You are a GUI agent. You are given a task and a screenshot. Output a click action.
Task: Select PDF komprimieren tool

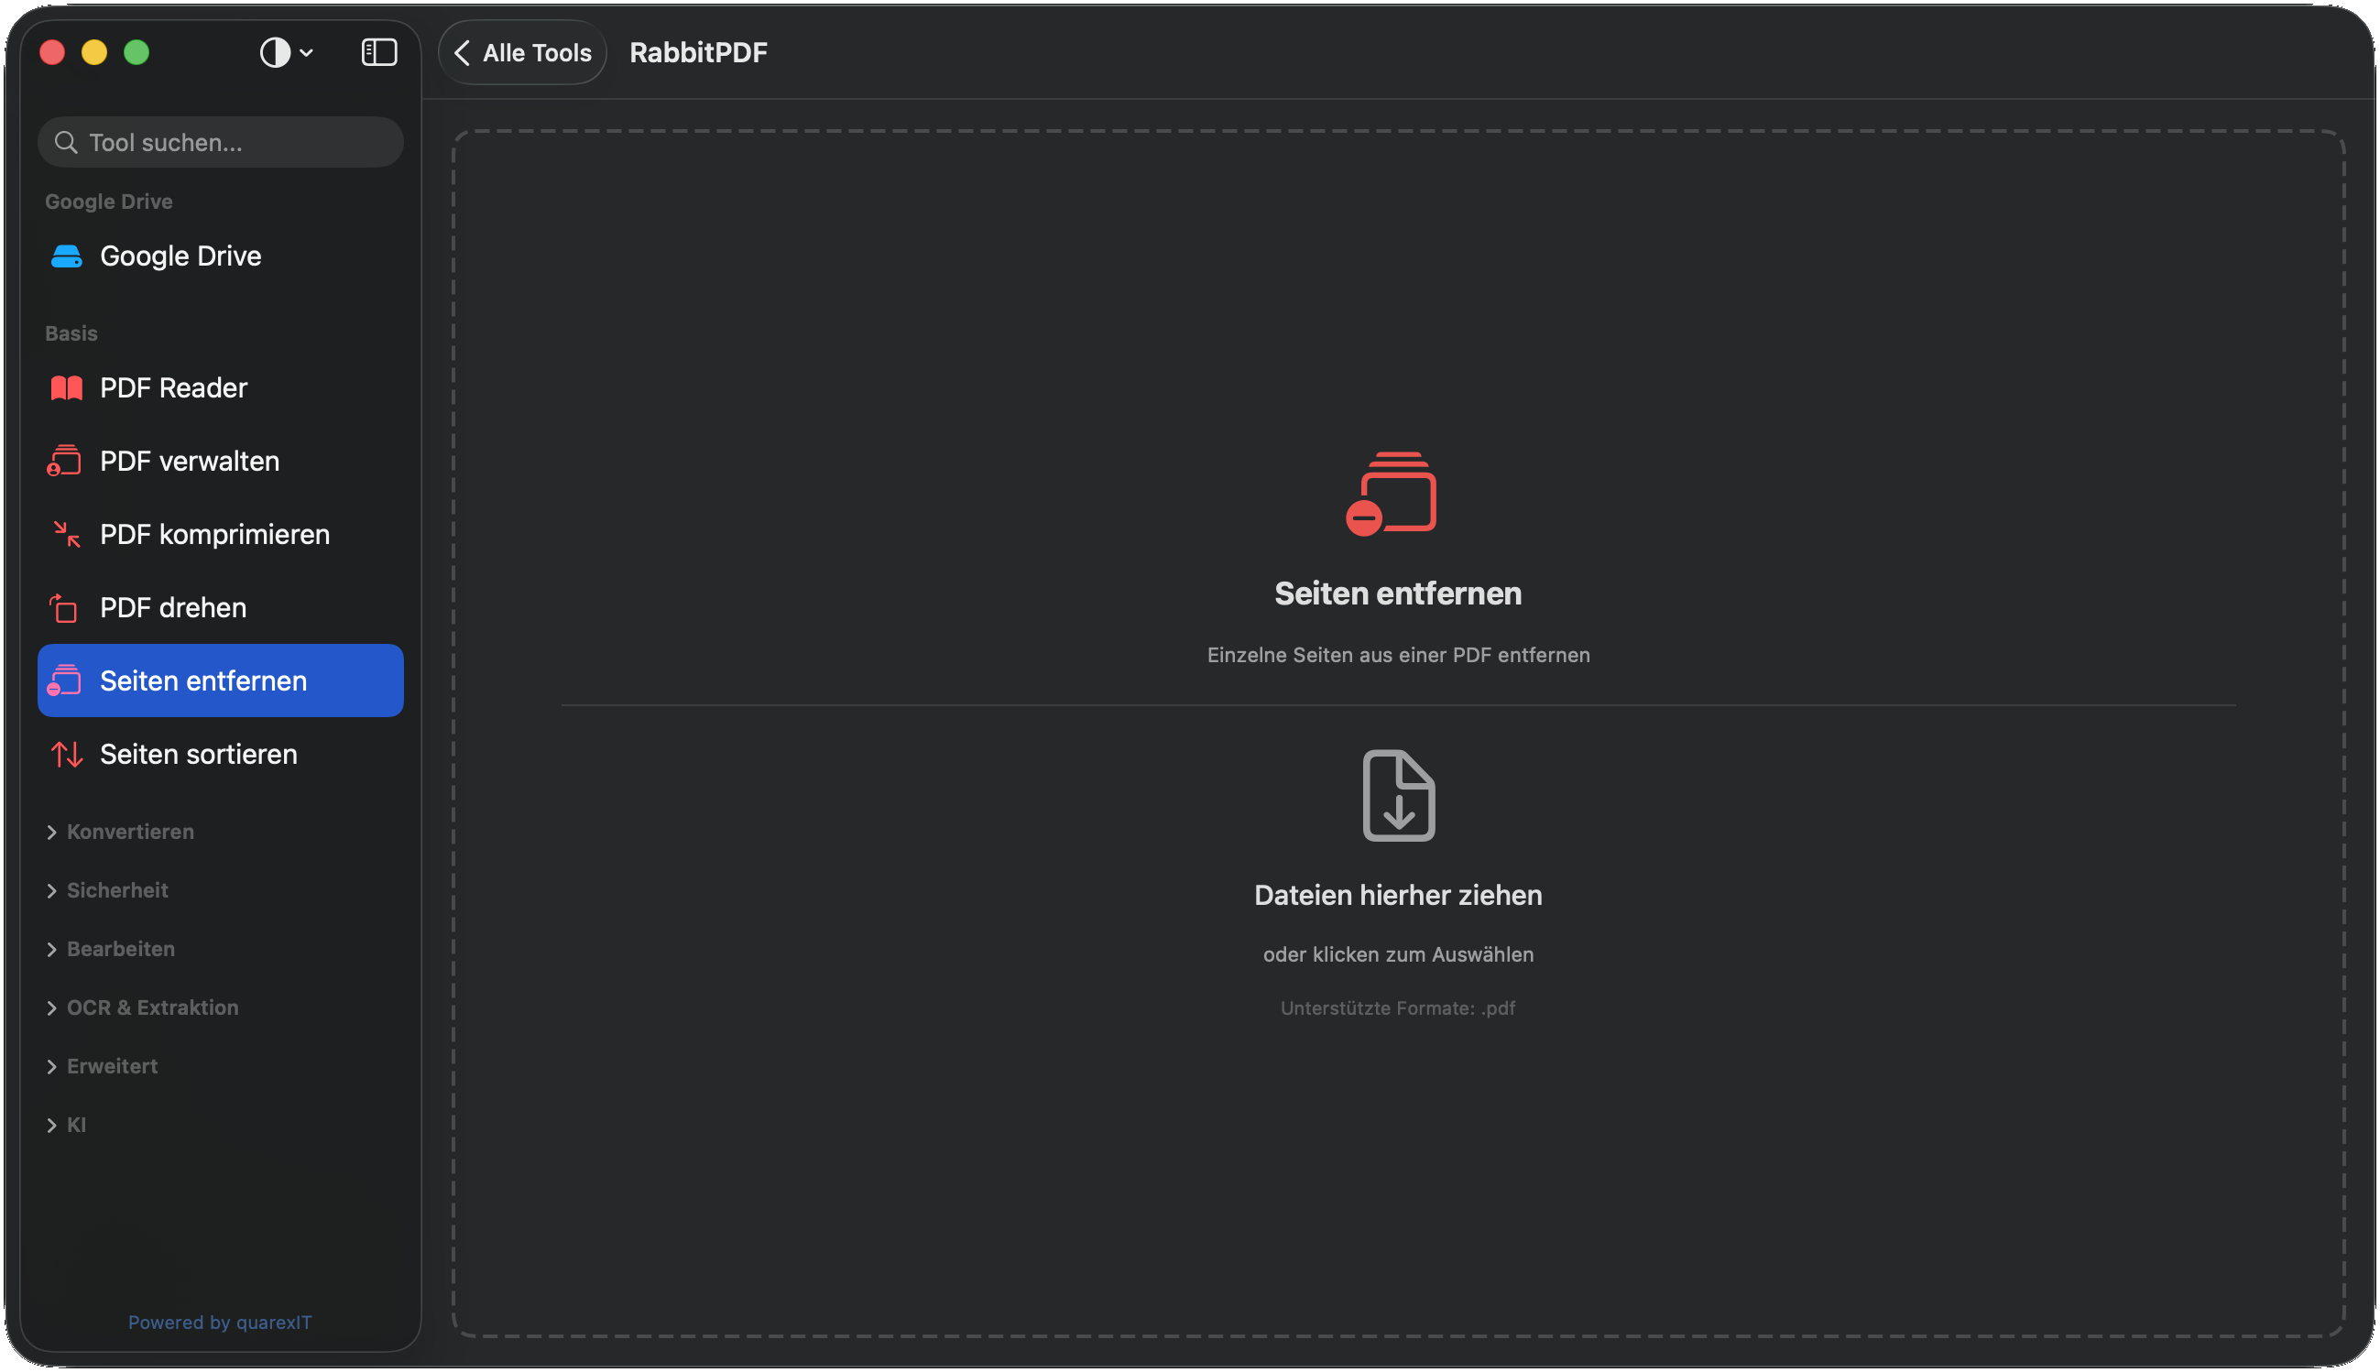[221, 534]
